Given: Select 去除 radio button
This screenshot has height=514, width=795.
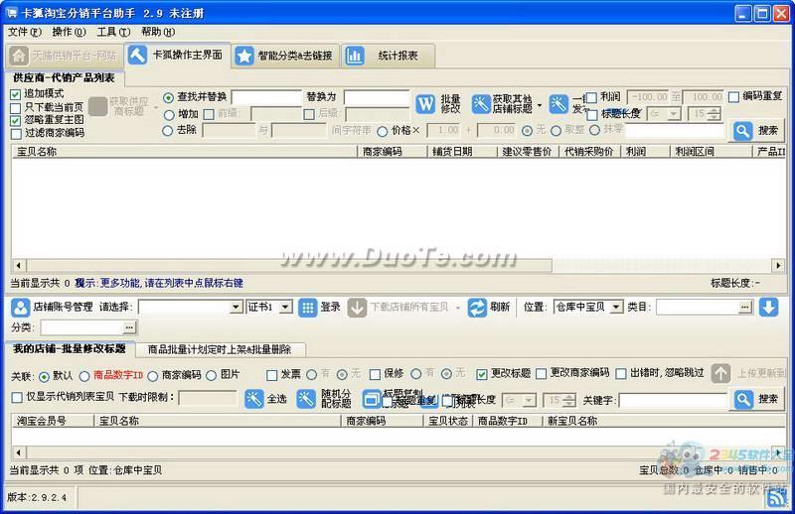Looking at the screenshot, I should (x=168, y=131).
